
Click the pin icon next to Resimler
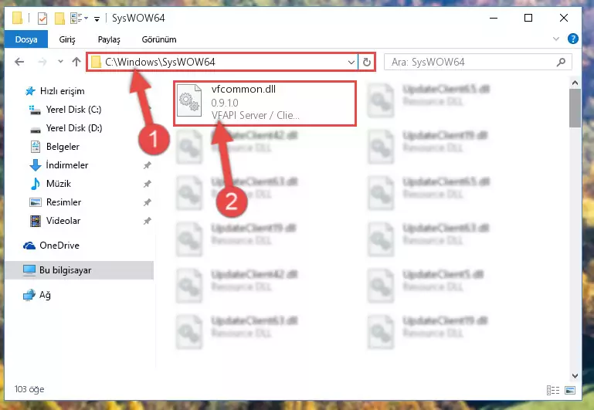(147, 202)
